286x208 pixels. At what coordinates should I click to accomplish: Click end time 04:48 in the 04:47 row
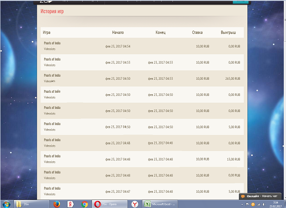[x=161, y=191]
